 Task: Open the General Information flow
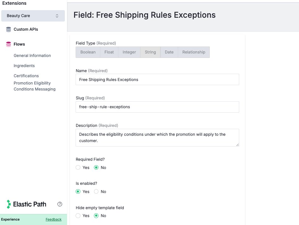point(32,55)
